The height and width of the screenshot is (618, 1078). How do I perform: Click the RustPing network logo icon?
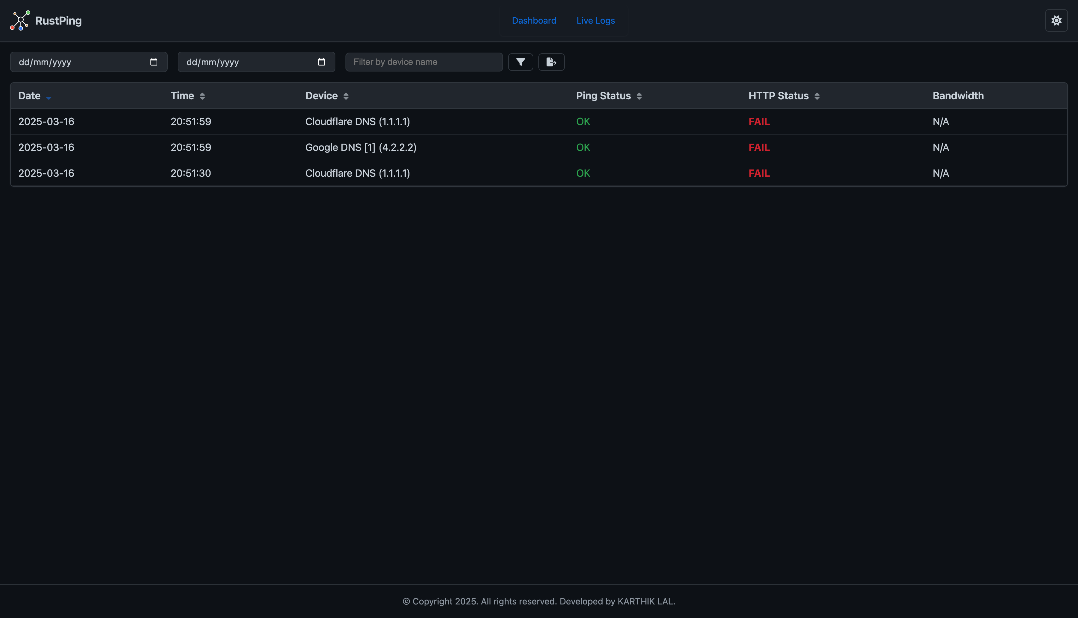[20, 20]
